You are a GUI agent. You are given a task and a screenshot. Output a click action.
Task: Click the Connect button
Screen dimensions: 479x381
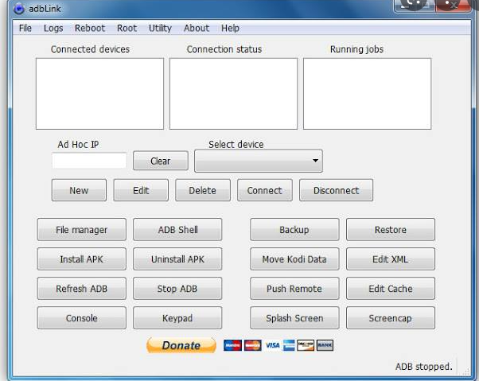[x=264, y=190]
